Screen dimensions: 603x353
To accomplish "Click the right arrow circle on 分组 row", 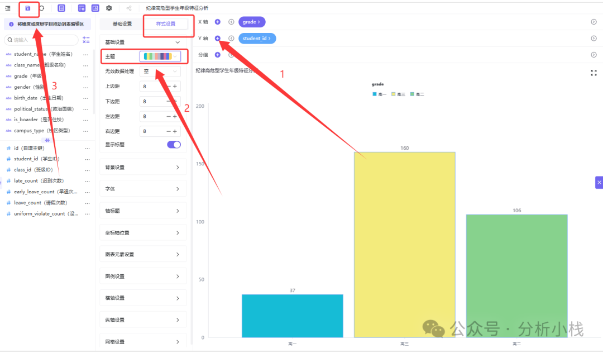I will coord(594,55).
